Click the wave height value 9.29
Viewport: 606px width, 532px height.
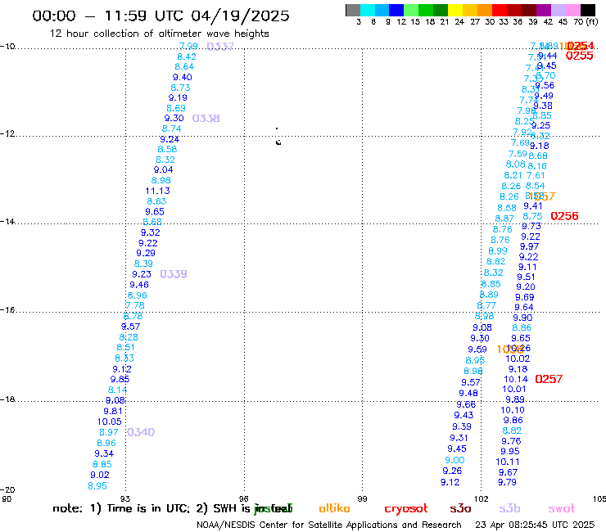[x=146, y=253]
